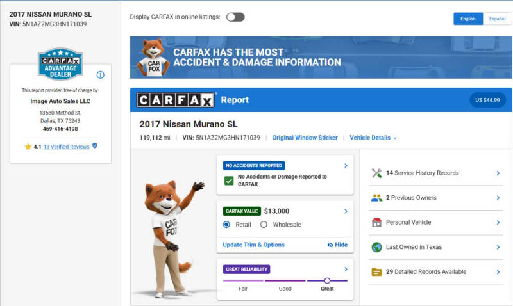Expand the 14 Service History Records chevron

498,173
